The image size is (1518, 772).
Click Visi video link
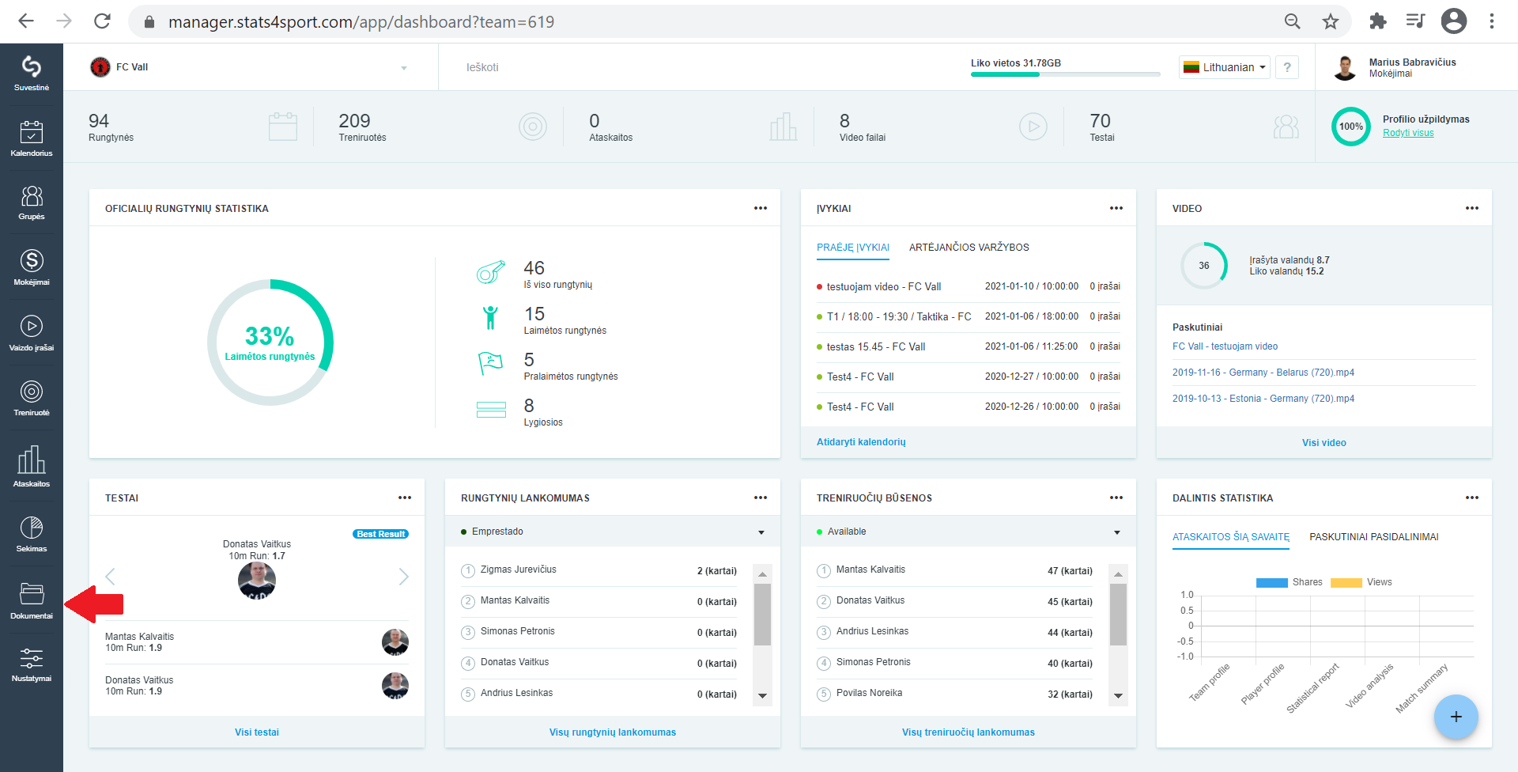pyautogui.click(x=1324, y=443)
